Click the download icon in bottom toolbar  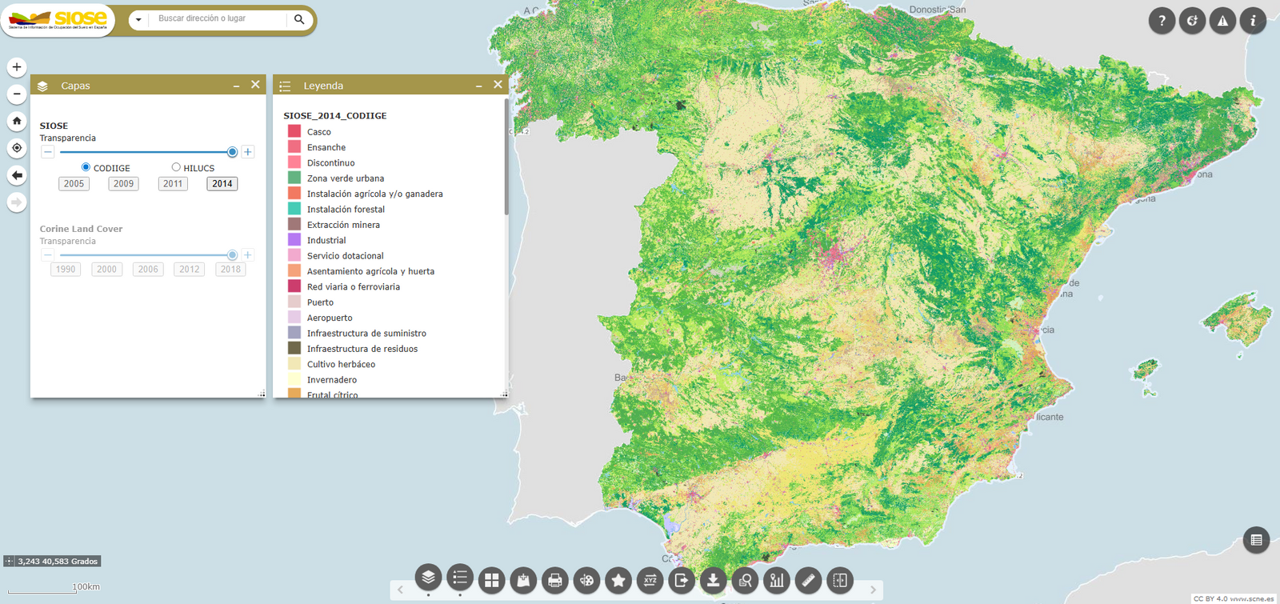coord(713,580)
